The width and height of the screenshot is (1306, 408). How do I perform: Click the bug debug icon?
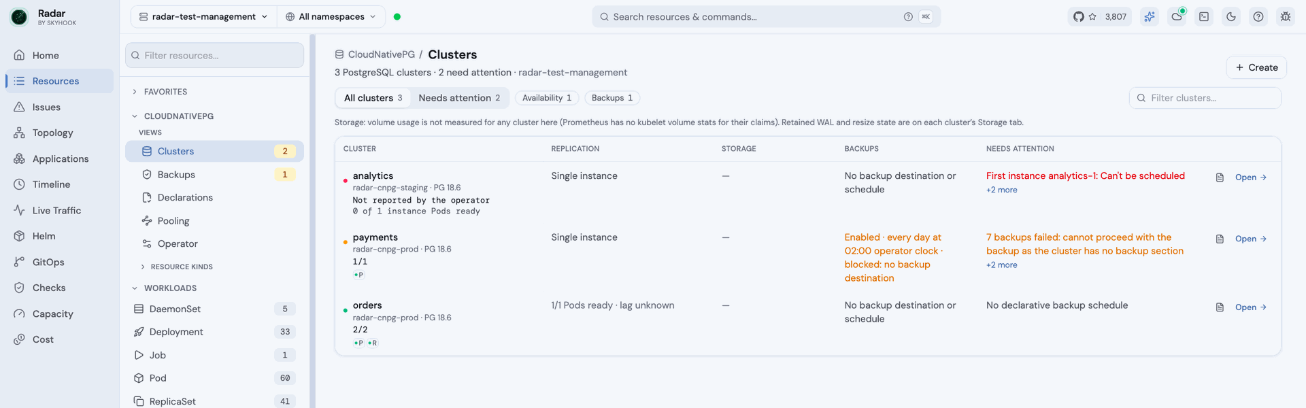[x=1286, y=17]
